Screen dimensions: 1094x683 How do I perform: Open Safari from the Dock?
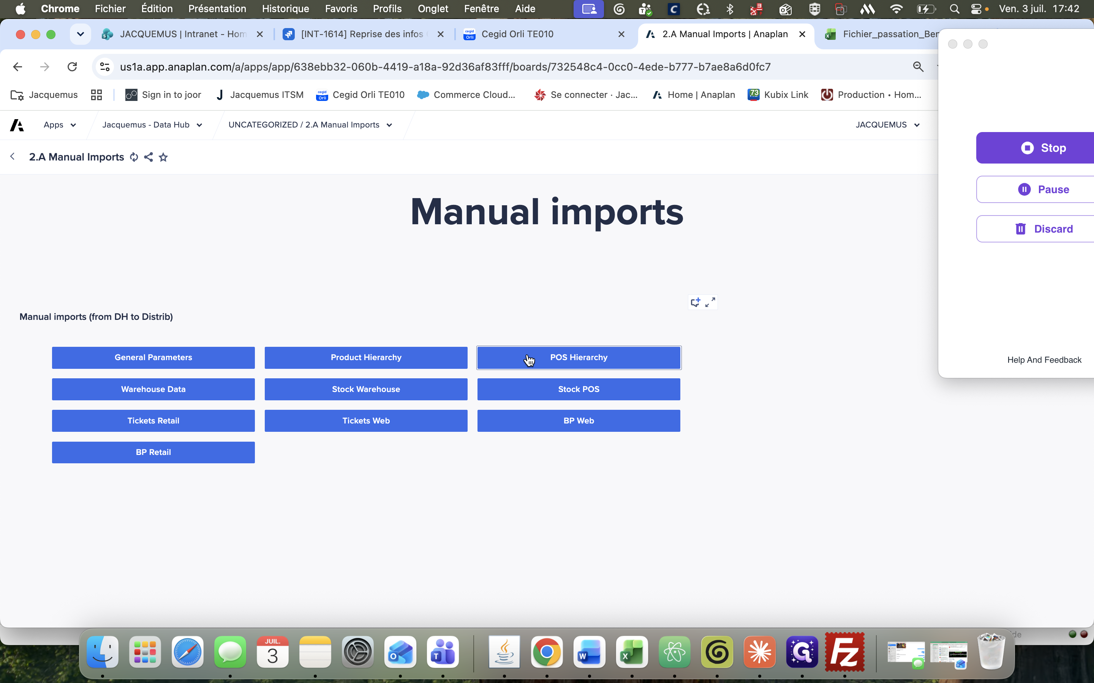pyautogui.click(x=188, y=652)
